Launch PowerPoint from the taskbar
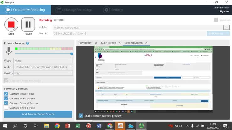 67,126
